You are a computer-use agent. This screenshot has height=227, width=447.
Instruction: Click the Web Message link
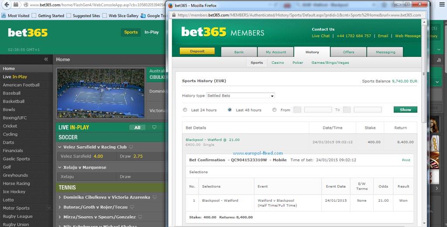pyautogui.click(x=408, y=36)
